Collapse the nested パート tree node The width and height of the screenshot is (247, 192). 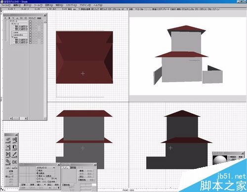pos(12,24)
